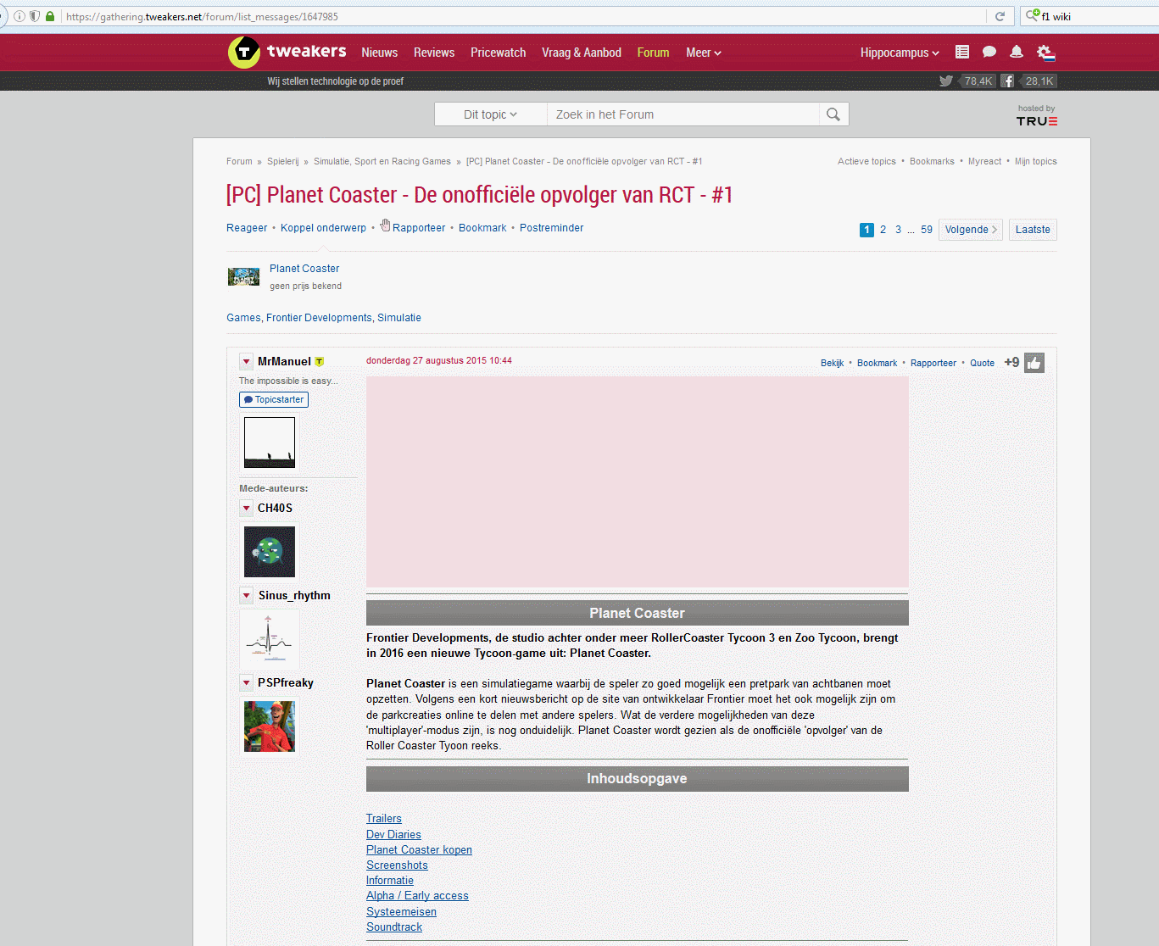The width and height of the screenshot is (1159, 946).
Task: Click the search engine icon in browser search box
Action: click(x=1033, y=15)
